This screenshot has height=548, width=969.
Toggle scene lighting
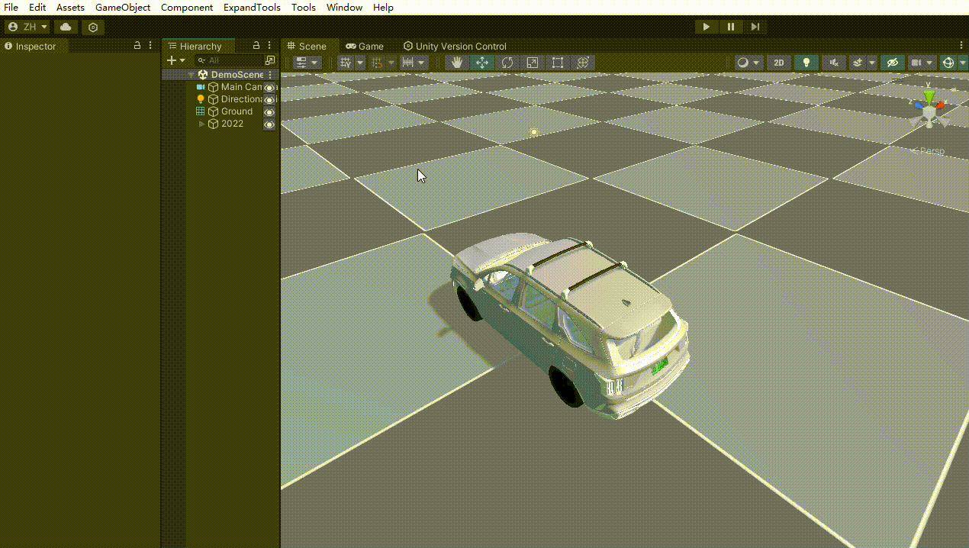coord(806,62)
